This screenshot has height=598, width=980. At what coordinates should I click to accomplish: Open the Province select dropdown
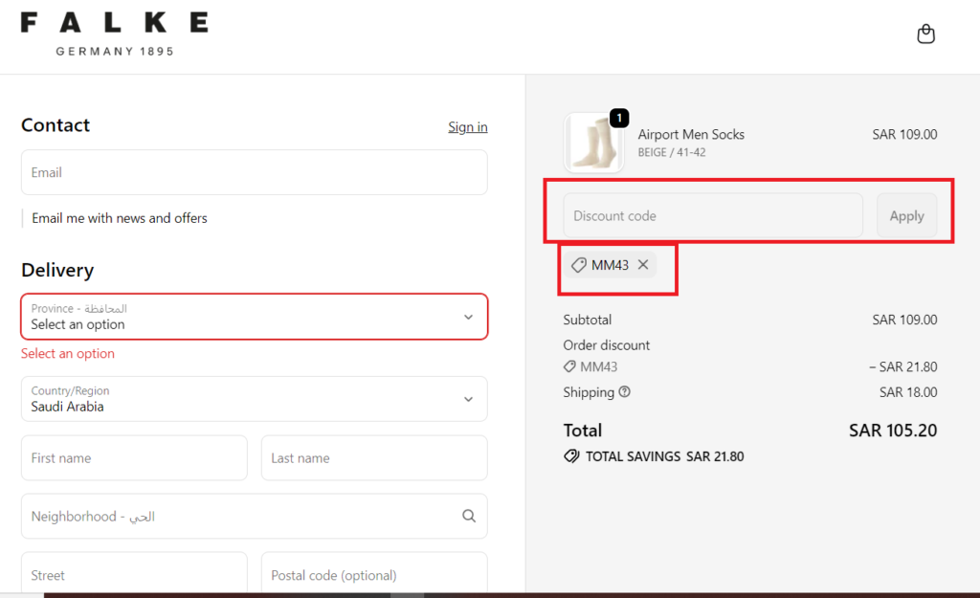pyautogui.click(x=255, y=317)
